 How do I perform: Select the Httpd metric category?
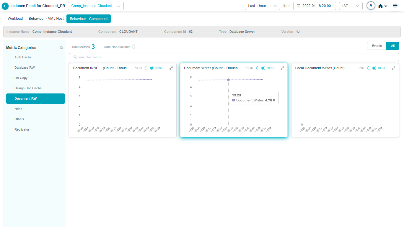tap(18, 109)
